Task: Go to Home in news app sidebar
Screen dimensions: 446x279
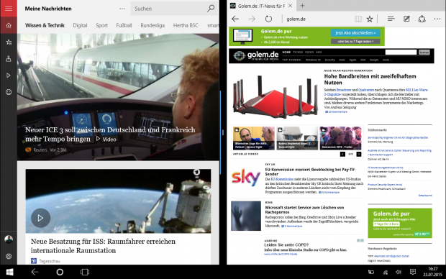Action: pos(9,25)
